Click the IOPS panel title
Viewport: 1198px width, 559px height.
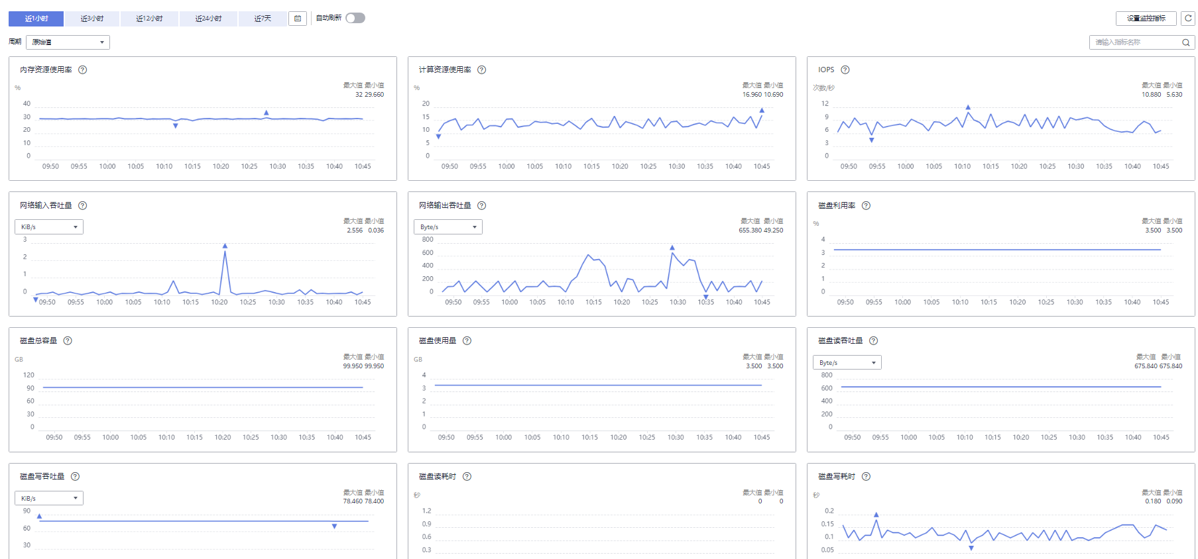point(826,70)
